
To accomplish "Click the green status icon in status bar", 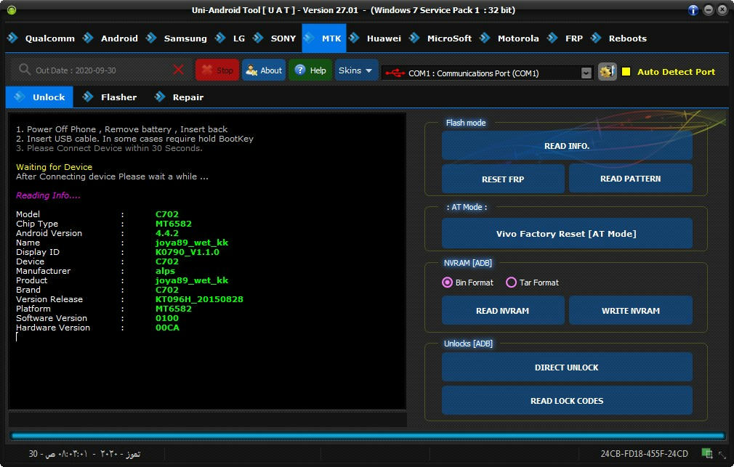I will click(x=707, y=453).
